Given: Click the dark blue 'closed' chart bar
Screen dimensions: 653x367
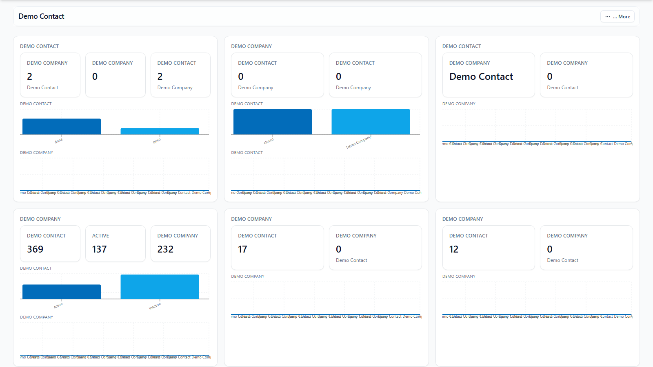Looking at the screenshot, I should [x=273, y=122].
